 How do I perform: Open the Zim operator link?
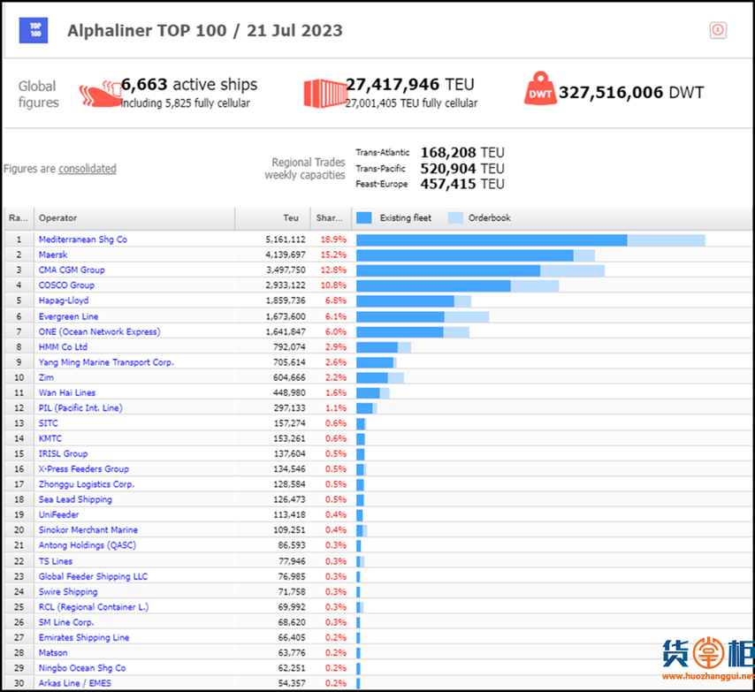(46, 377)
